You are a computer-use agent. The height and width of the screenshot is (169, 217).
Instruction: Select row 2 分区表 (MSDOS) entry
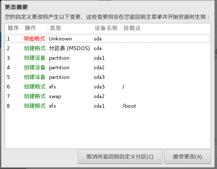click(x=108, y=48)
